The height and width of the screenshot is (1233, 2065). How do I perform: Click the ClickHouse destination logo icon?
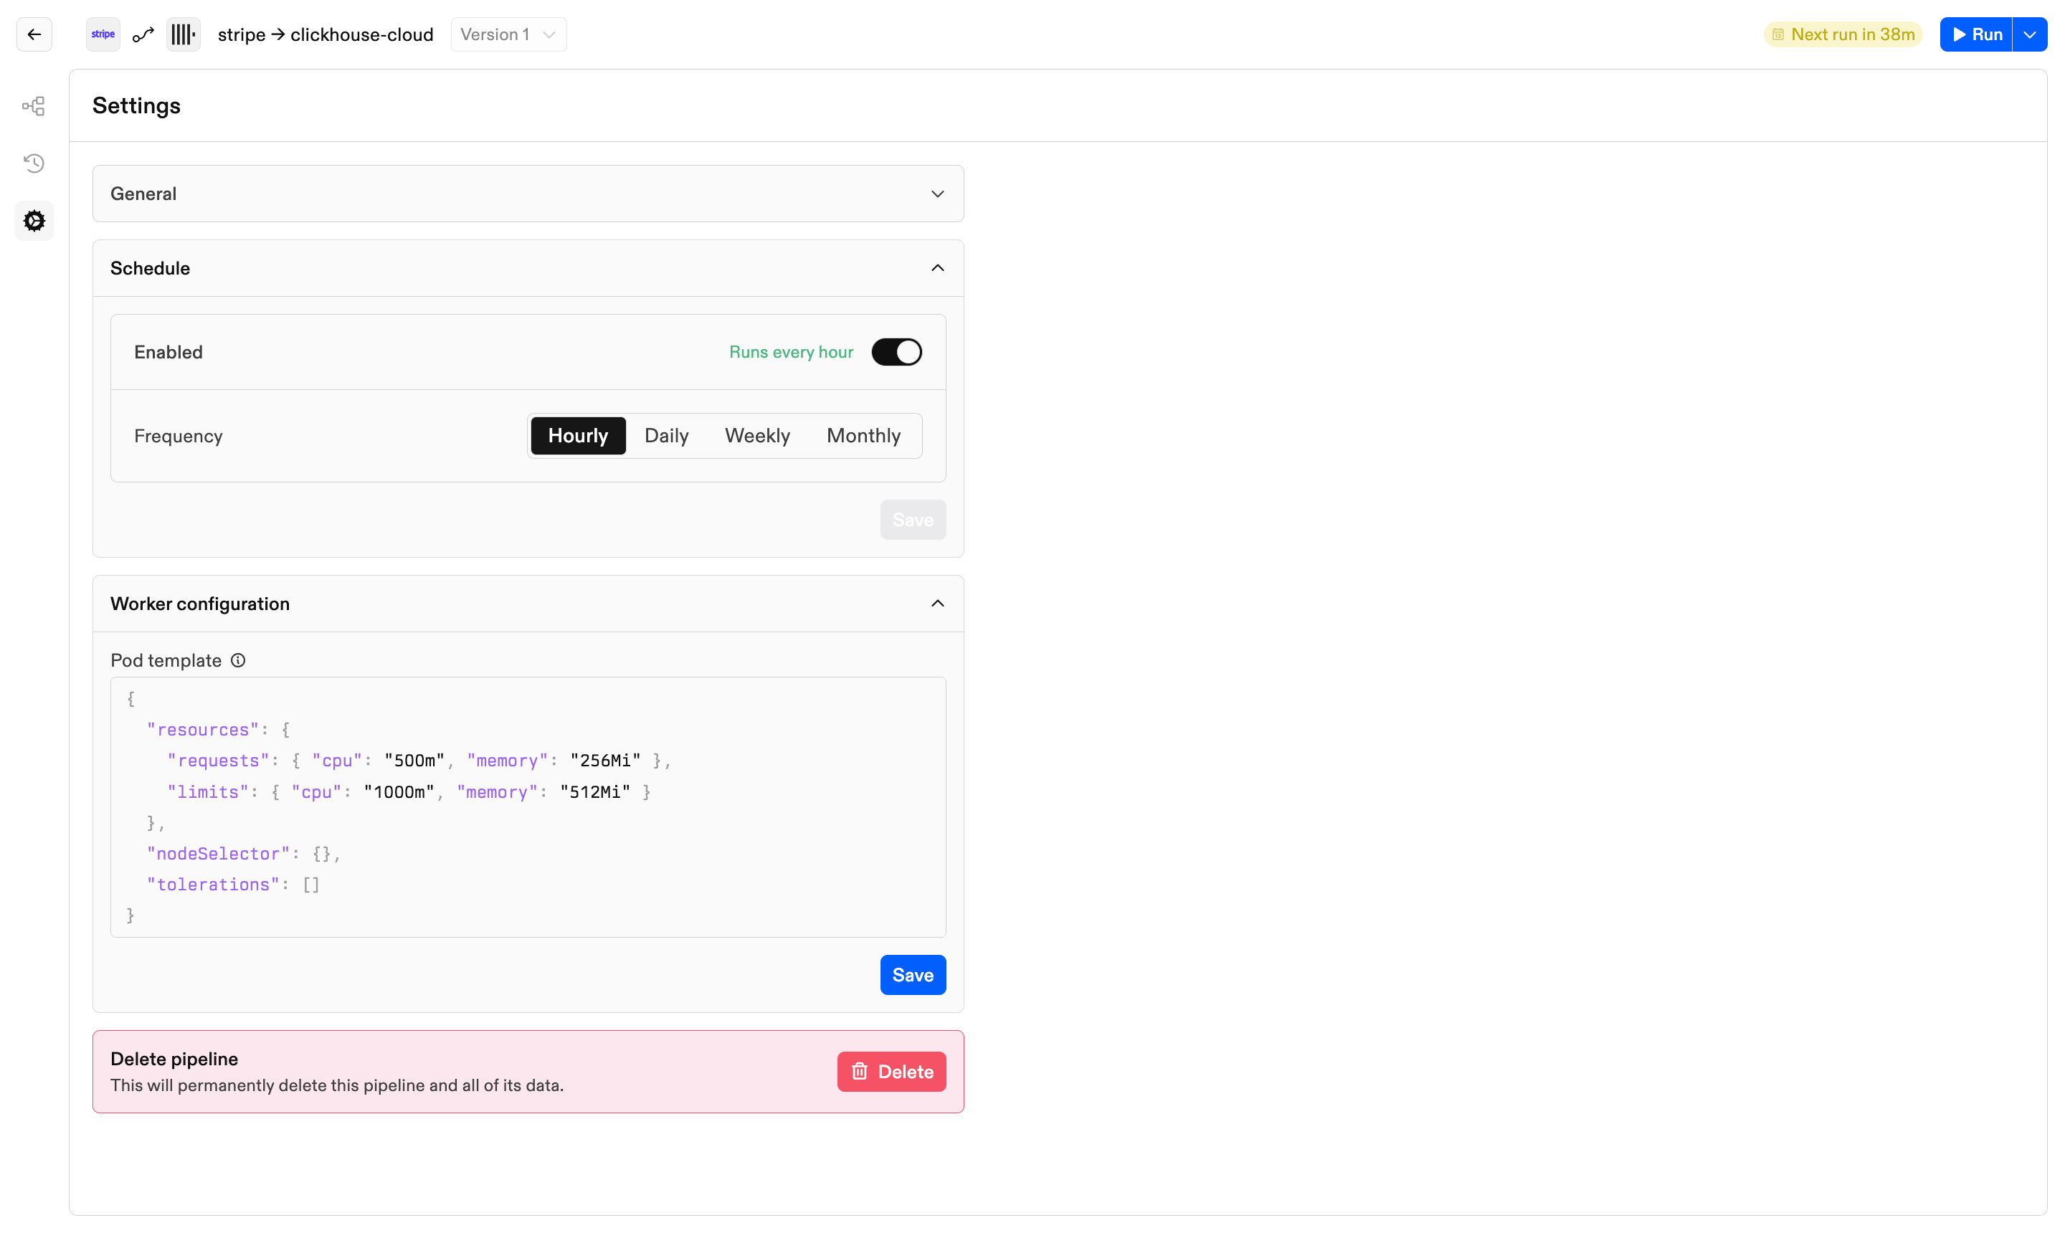[183, 34]
